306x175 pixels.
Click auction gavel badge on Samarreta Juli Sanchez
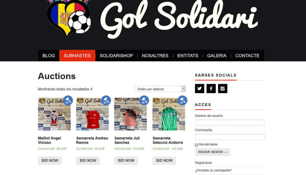[x=144, y=101]
